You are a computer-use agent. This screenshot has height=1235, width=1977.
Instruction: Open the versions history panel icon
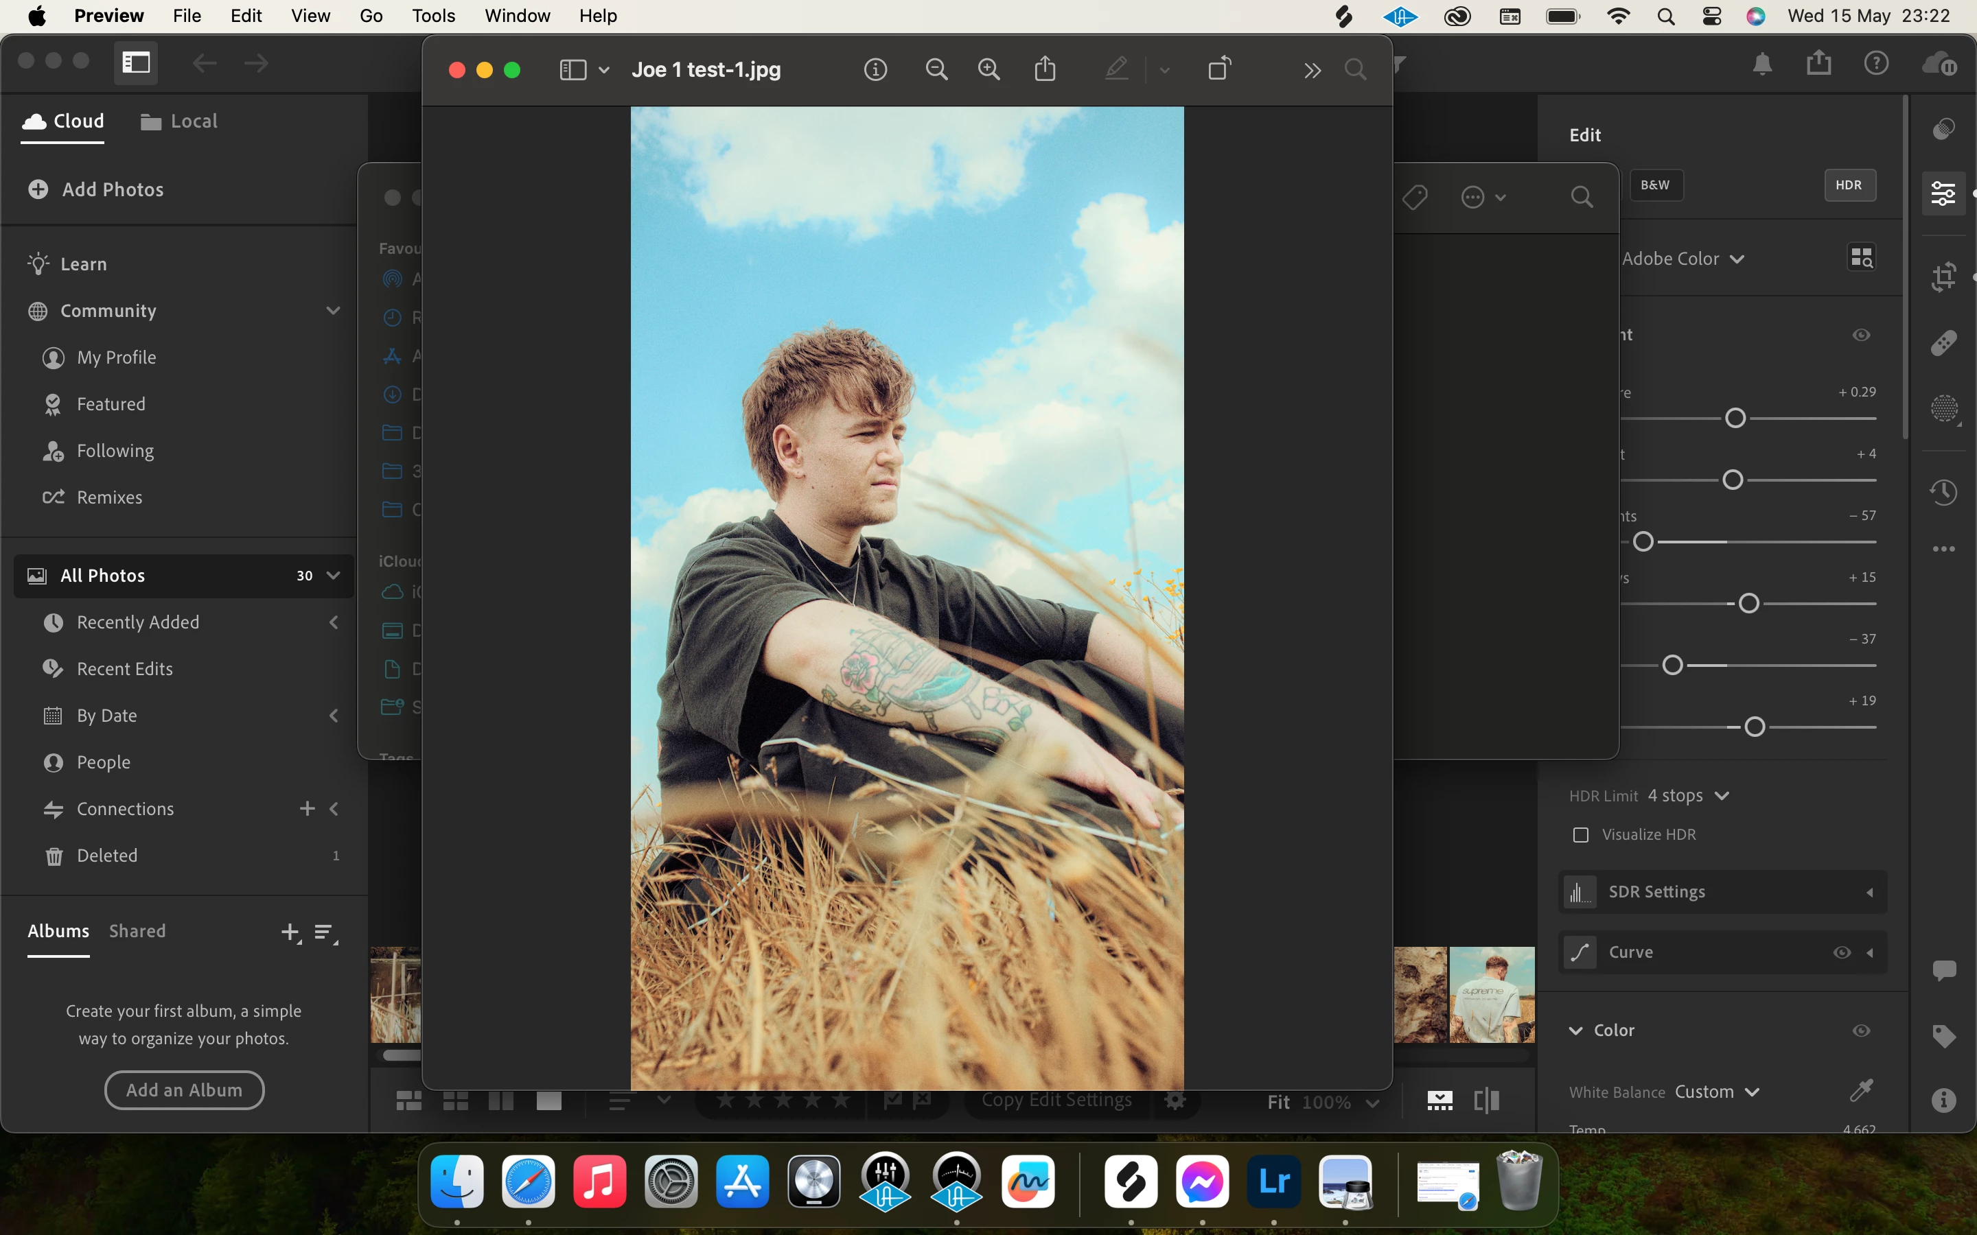point(1943,492)
